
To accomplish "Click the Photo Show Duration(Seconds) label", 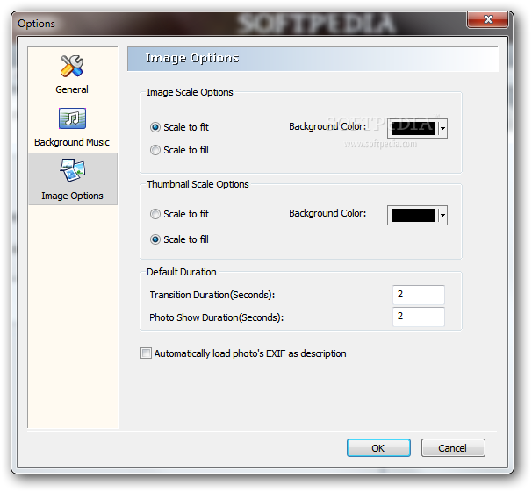I will point(217,317).
